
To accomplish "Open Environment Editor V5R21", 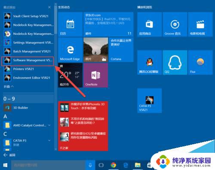I will (x=28, y=78).
